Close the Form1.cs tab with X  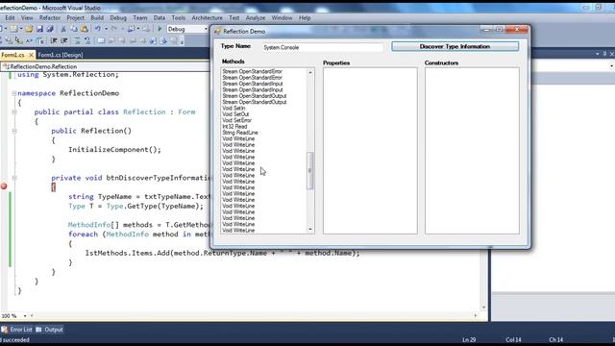tap(31, 55)
